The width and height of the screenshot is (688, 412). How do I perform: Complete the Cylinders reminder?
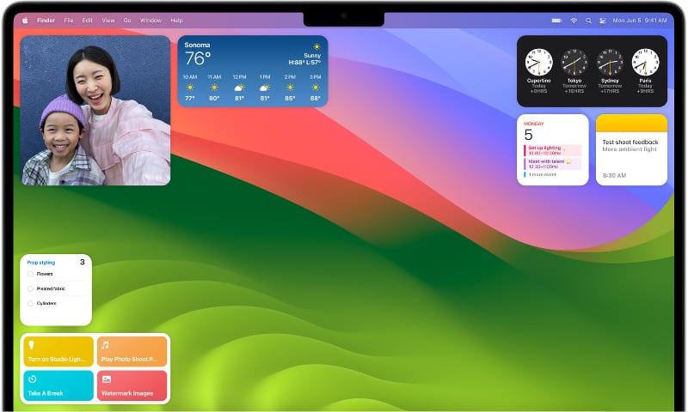click(30, 303)
